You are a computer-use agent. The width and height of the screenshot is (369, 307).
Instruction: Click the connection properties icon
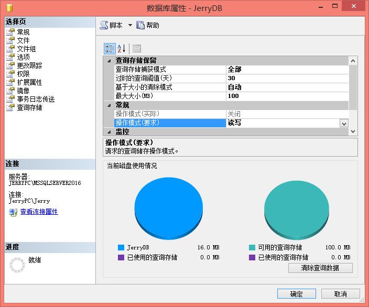click(13, 212)
